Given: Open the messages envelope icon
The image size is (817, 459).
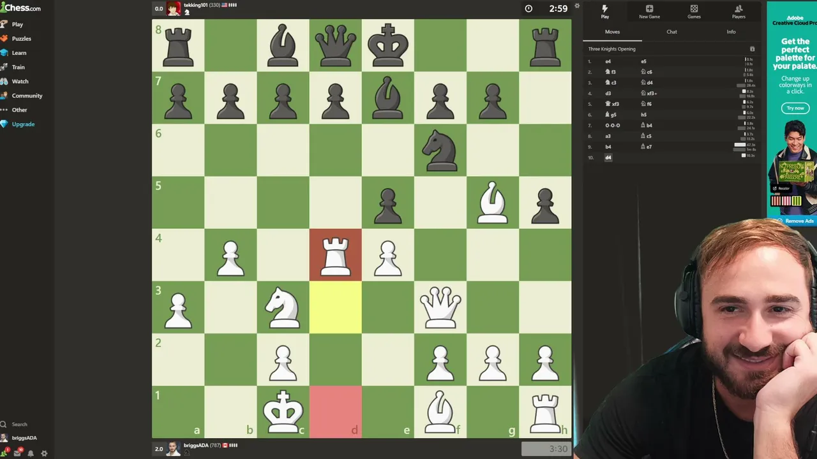Looking at the screenshot, I should [19, 453].
